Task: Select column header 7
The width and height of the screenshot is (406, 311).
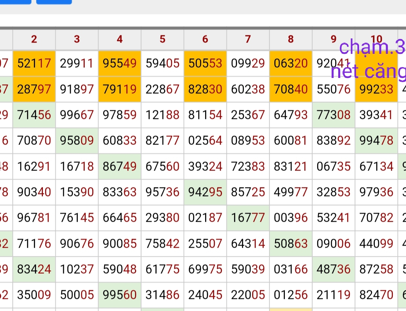Action: coord(248,40)
